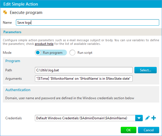Click the Execute program heading text
The image size is (162, 136).
click(26, 13)
